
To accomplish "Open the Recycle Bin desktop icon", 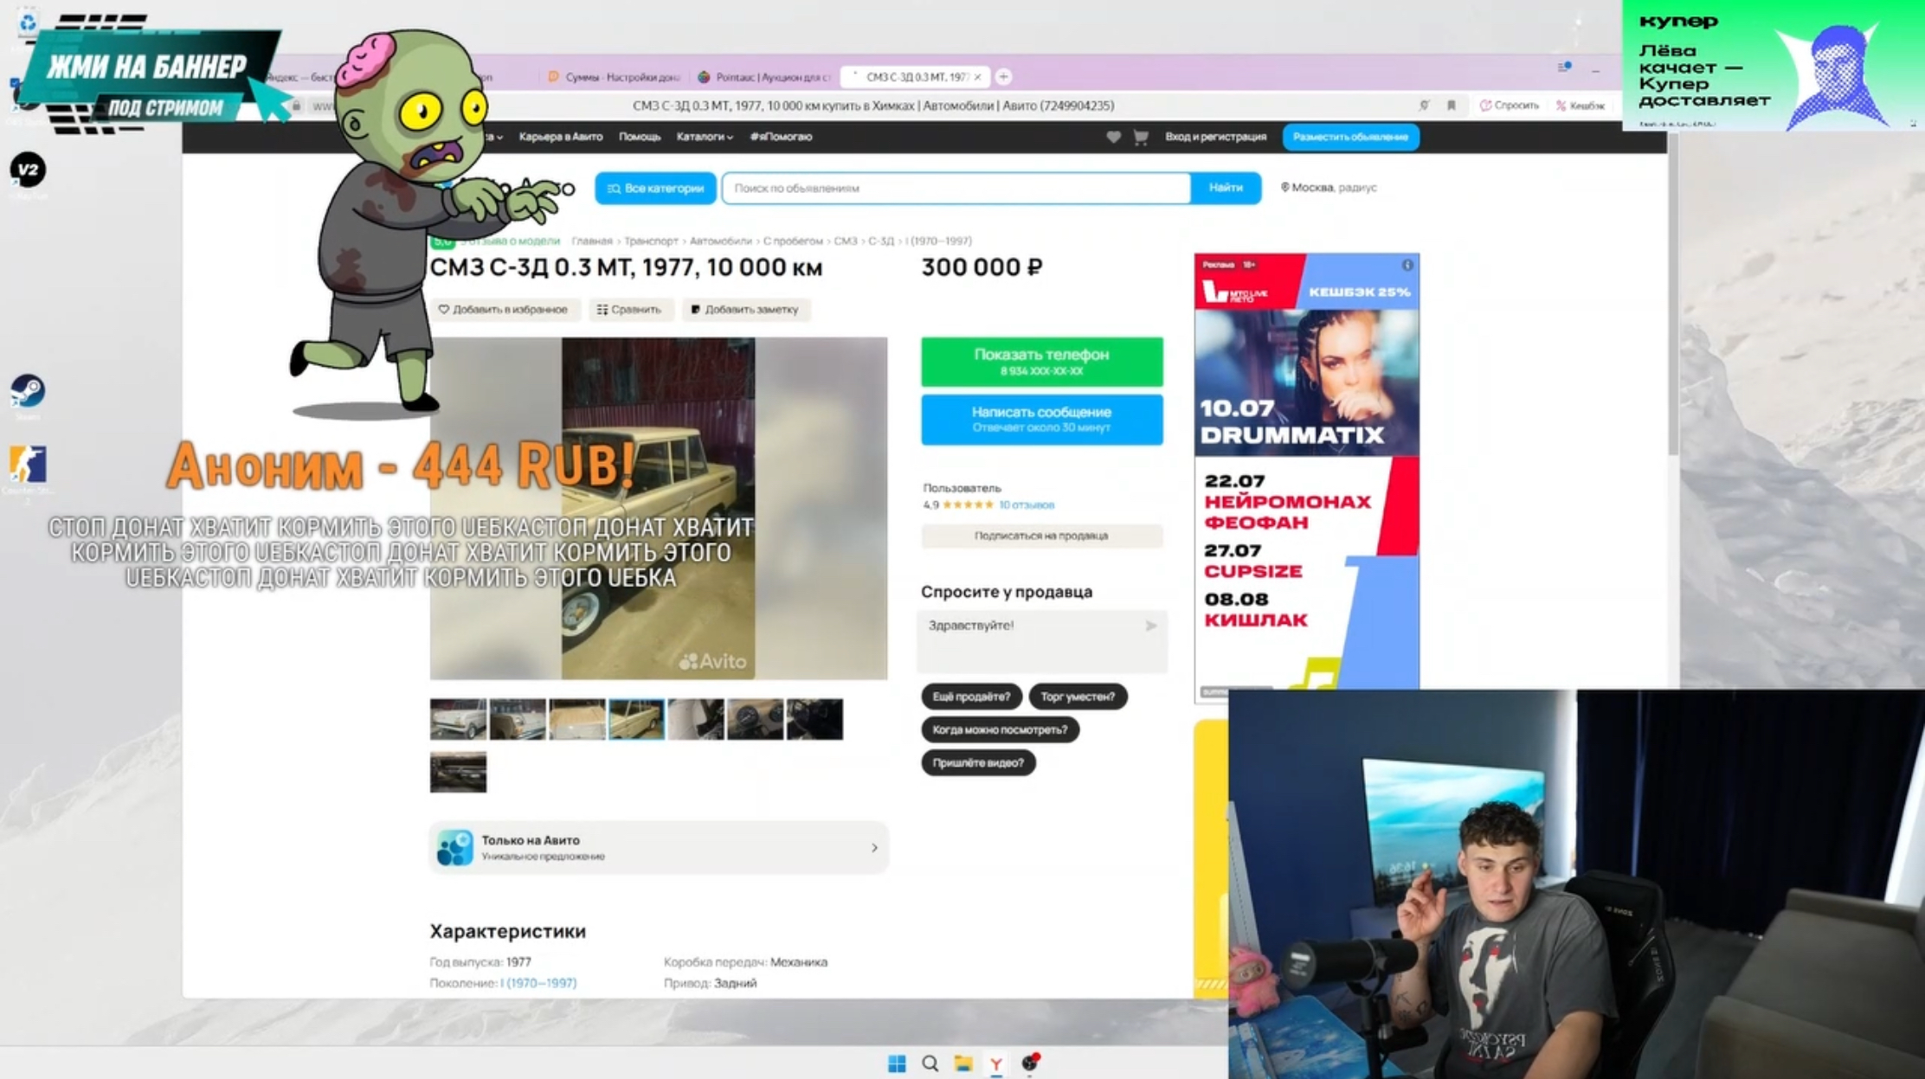I will coord(28,22).
